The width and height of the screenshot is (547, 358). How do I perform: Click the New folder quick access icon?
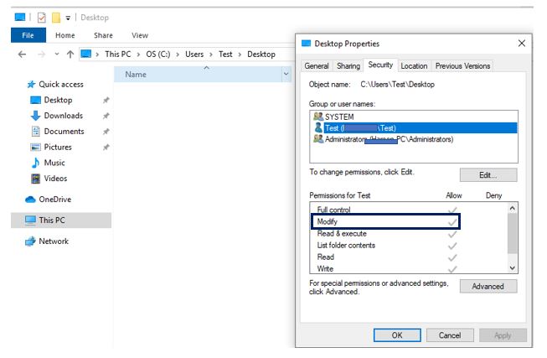click(56, 18)
